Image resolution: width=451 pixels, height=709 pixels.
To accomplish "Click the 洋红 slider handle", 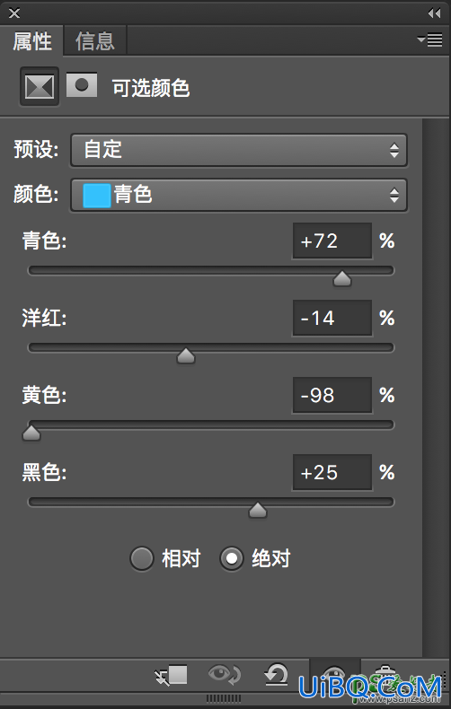I will pyautogui.click(x=186, y=356).
